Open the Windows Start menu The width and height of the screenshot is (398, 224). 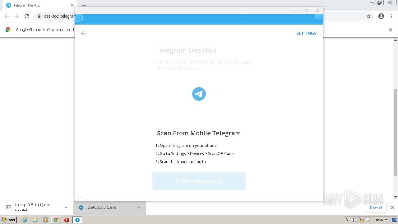(x=8, y=220)
